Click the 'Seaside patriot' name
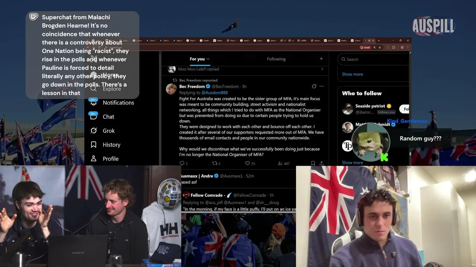Screen dimensions: 476x267 (370, 106)
